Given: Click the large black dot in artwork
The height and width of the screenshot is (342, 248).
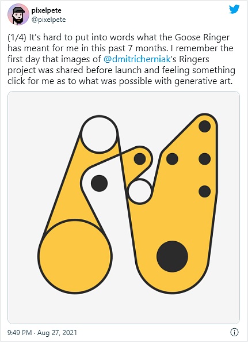Looking at the screenshot, I should (172, 256).
